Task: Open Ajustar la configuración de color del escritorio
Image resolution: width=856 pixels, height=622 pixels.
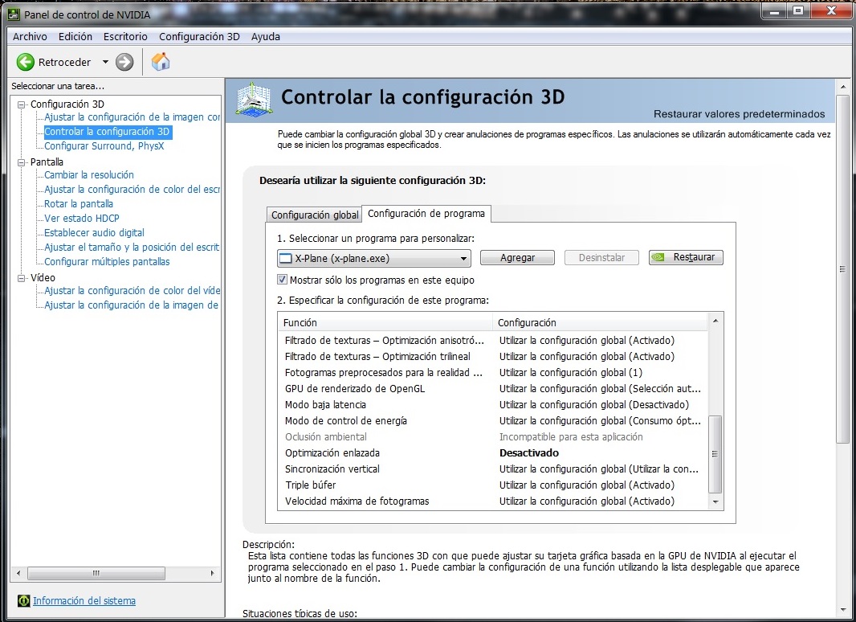Action: pos(132,189)
